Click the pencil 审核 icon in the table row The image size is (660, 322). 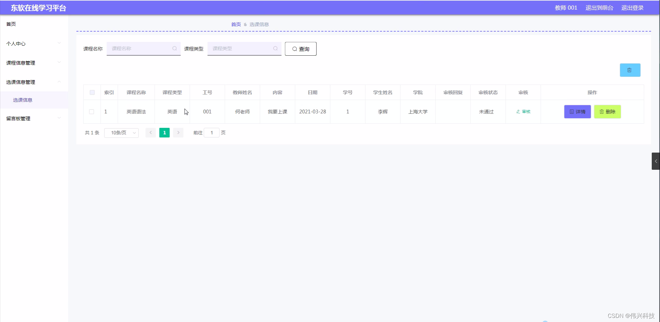(x=518, y=111)
